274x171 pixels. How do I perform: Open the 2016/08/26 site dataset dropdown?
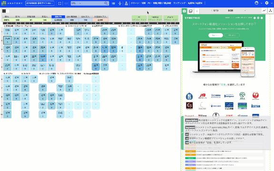pyautogui.click(x=39, y=3)
